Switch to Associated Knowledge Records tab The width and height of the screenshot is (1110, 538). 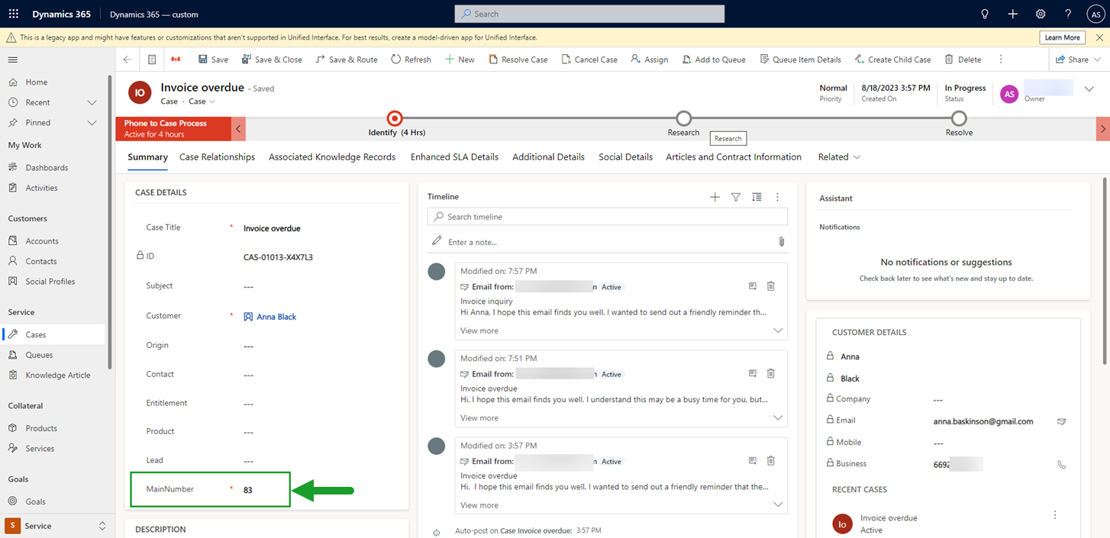332,157
